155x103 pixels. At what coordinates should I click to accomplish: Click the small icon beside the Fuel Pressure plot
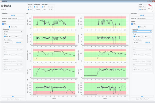click(28, 80)
